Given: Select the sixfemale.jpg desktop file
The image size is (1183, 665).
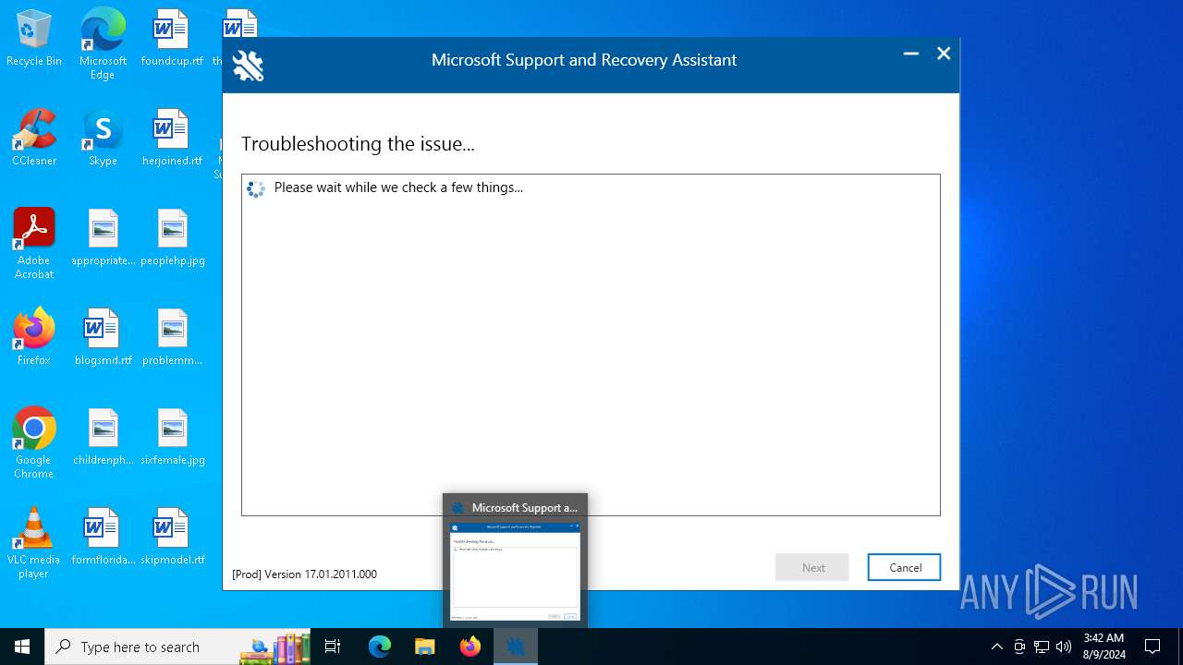Looking at the screenshot, I should pos(172,438).
